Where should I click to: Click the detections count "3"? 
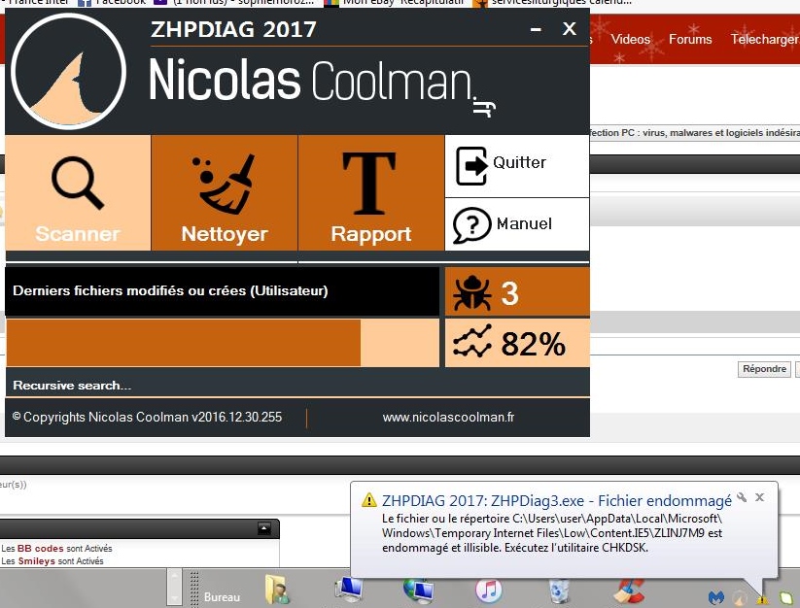(509, 293)
